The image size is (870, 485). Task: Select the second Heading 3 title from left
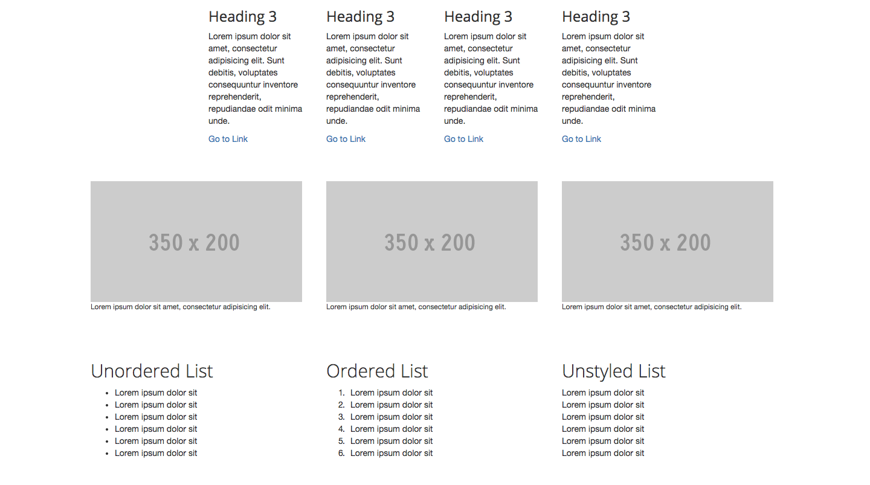click(360, 17)
